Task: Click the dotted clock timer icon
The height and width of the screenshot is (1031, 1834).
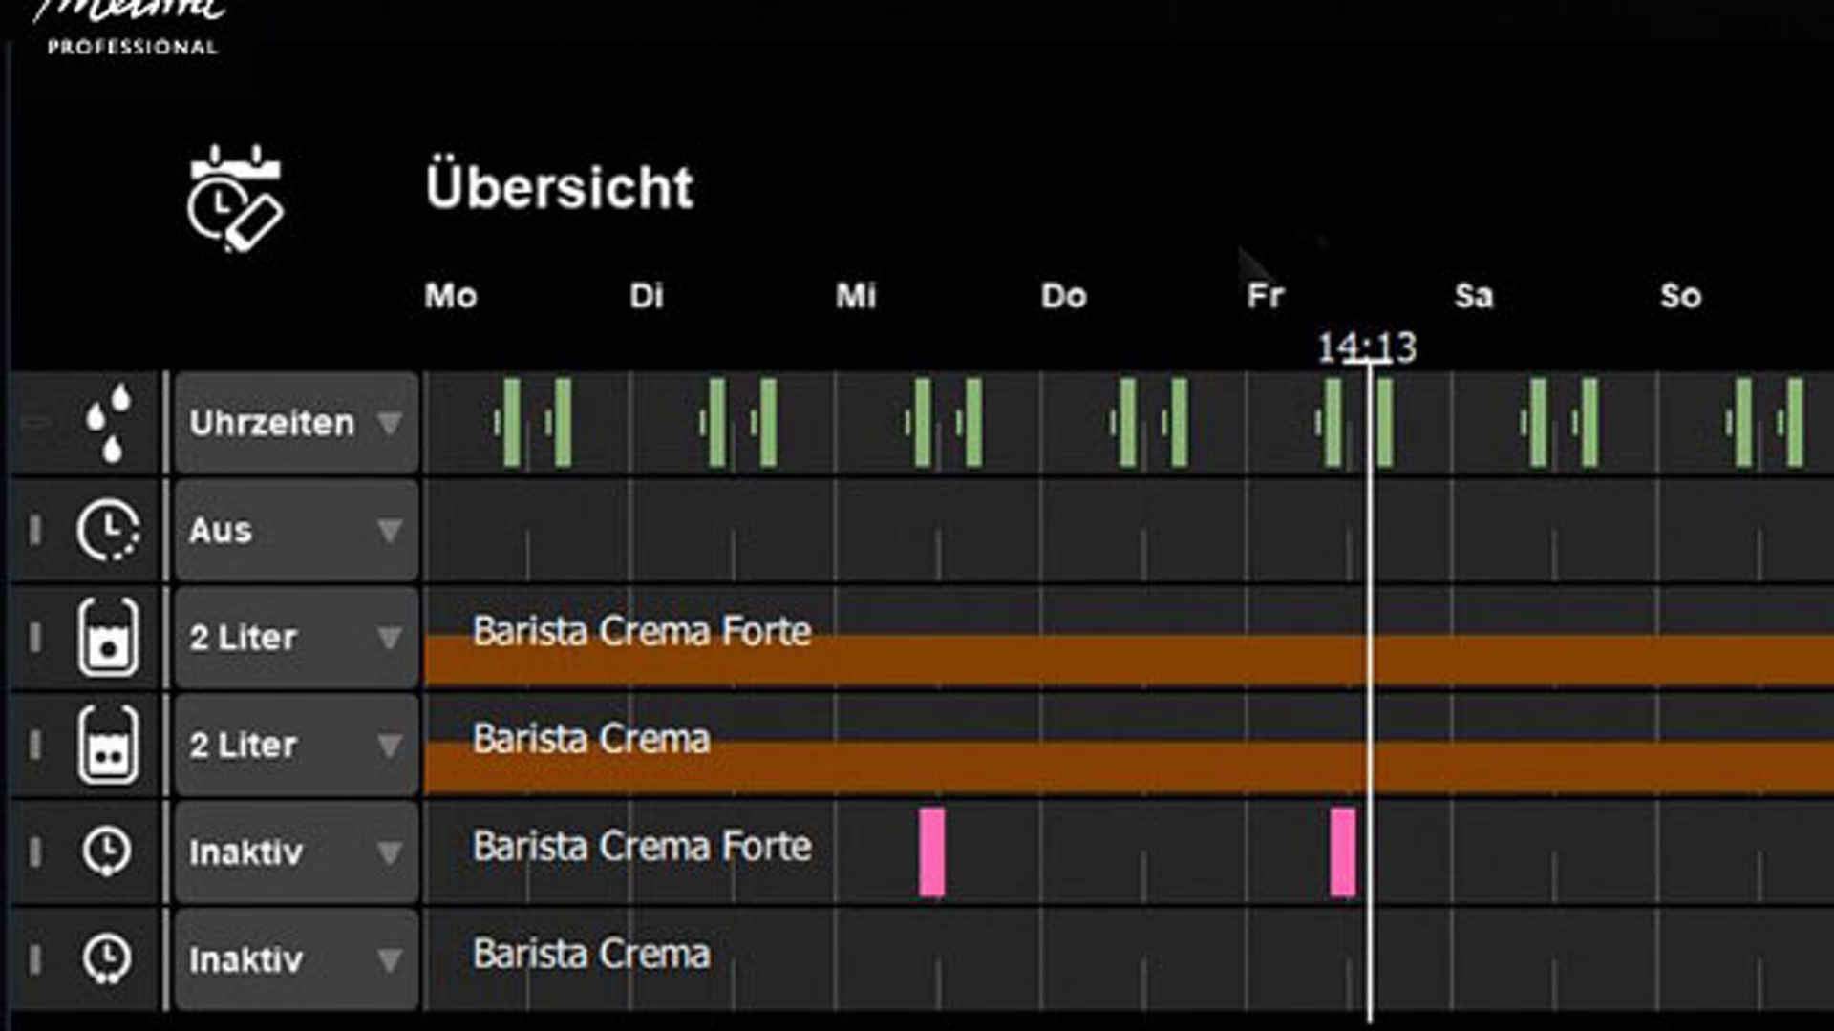Action: tap(108, 530)
